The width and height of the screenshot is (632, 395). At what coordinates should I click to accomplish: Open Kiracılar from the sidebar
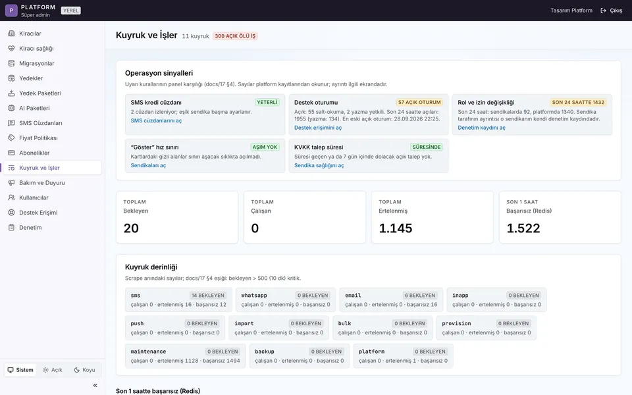click(x=53, y=34)
